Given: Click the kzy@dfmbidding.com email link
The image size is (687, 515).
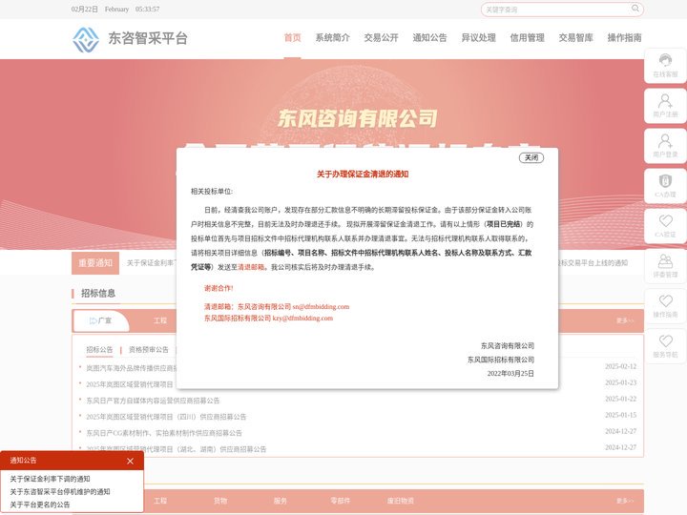Looking at the screenshot, I should point(302,318).
